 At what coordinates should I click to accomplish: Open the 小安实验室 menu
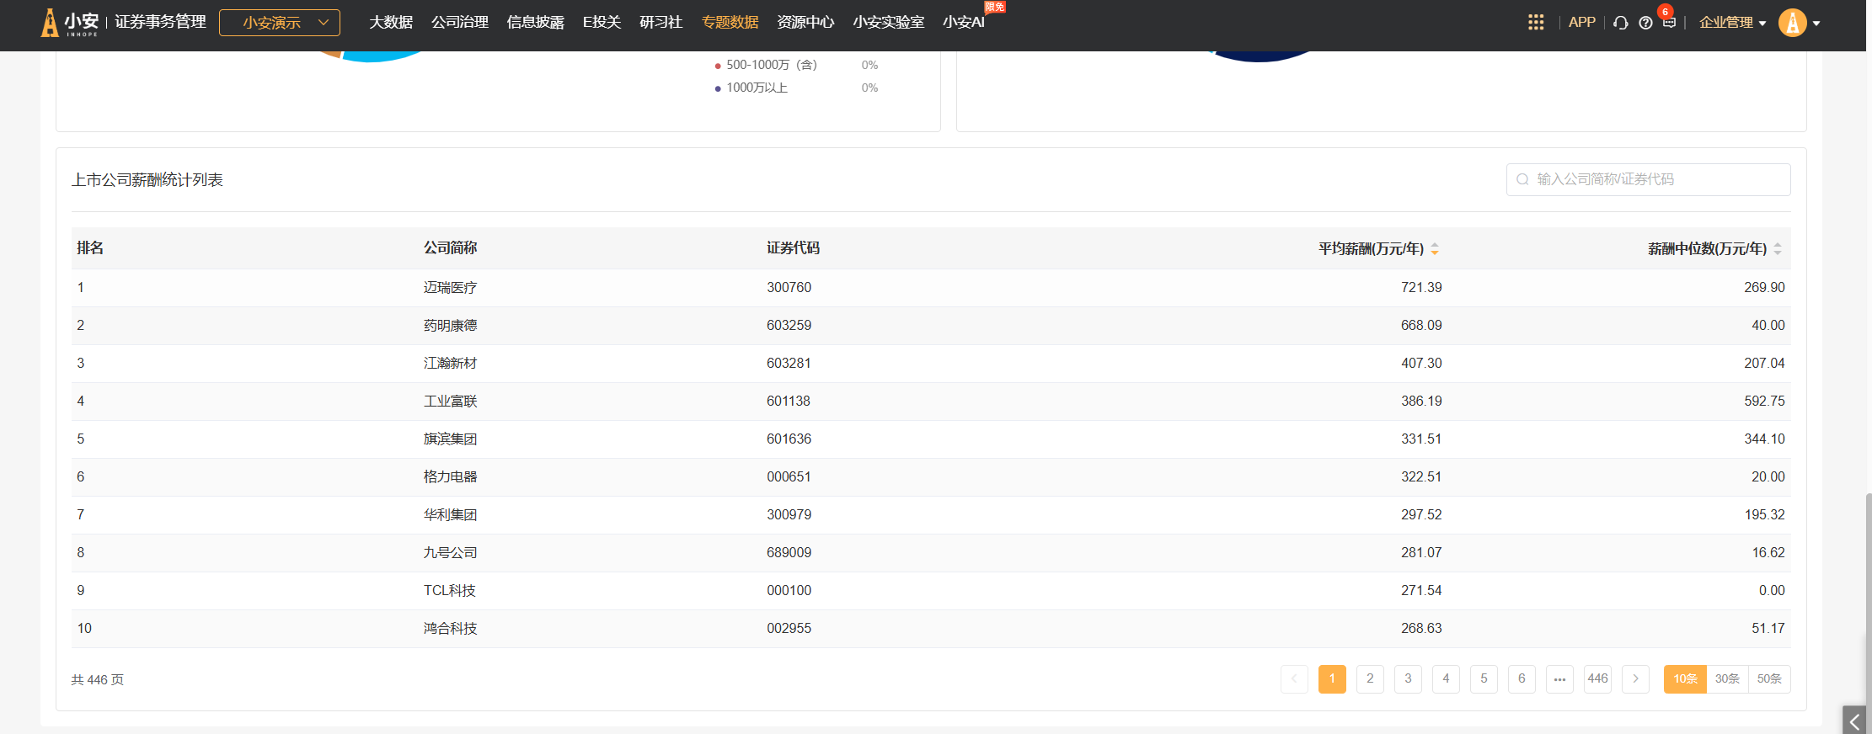tap(888, 22)
